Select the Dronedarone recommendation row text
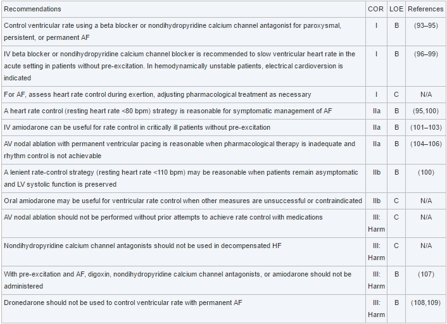The height and width of the screenshot is (324, 447). pos(123,302)
